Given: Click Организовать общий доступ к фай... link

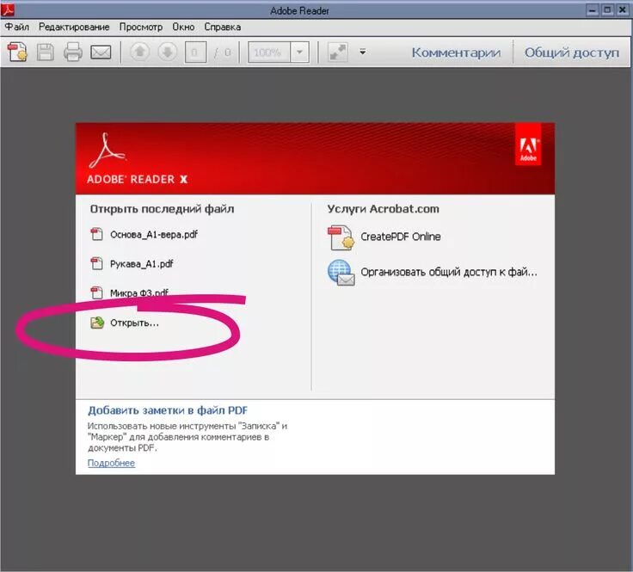Looking at the screenshot, I should (x=448, y=272).
